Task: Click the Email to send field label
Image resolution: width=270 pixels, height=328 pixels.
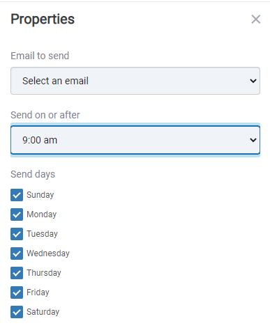Action: point(40,56)
